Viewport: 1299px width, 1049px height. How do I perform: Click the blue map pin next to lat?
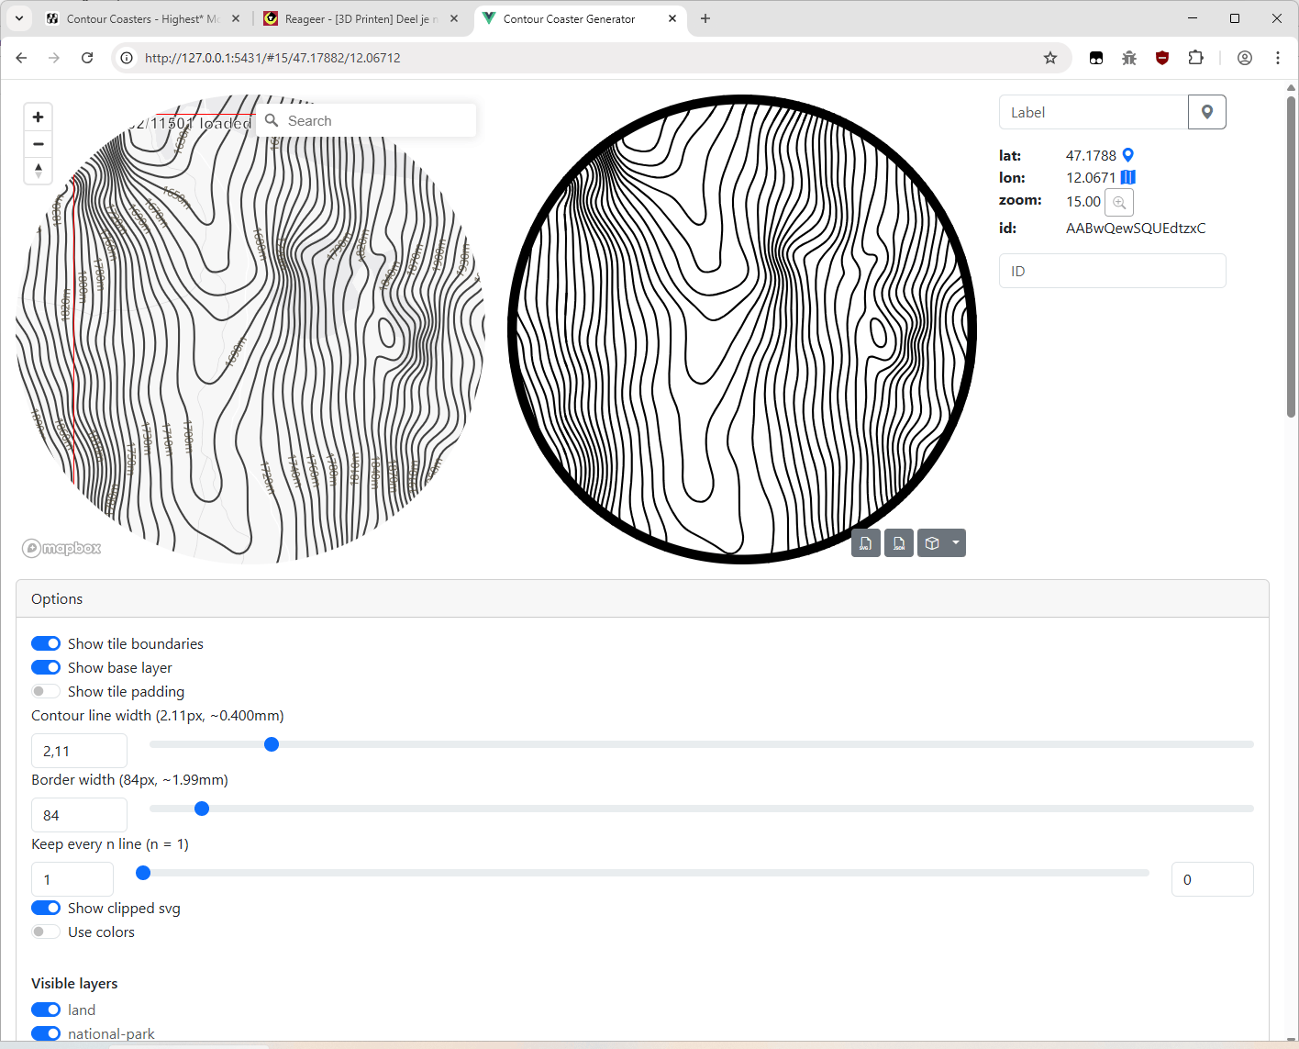point(1128,154)
